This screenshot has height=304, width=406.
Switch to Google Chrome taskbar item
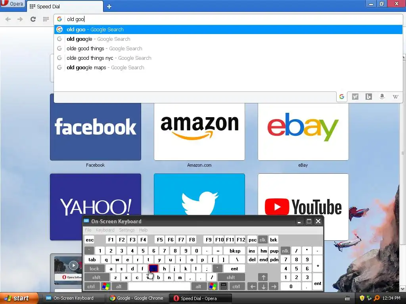click(x=137, y=298)
